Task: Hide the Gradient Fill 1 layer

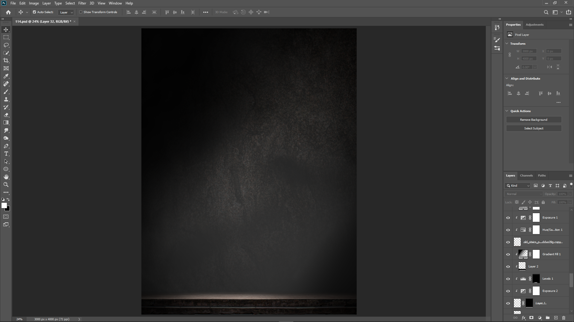Action: point(508,254)
